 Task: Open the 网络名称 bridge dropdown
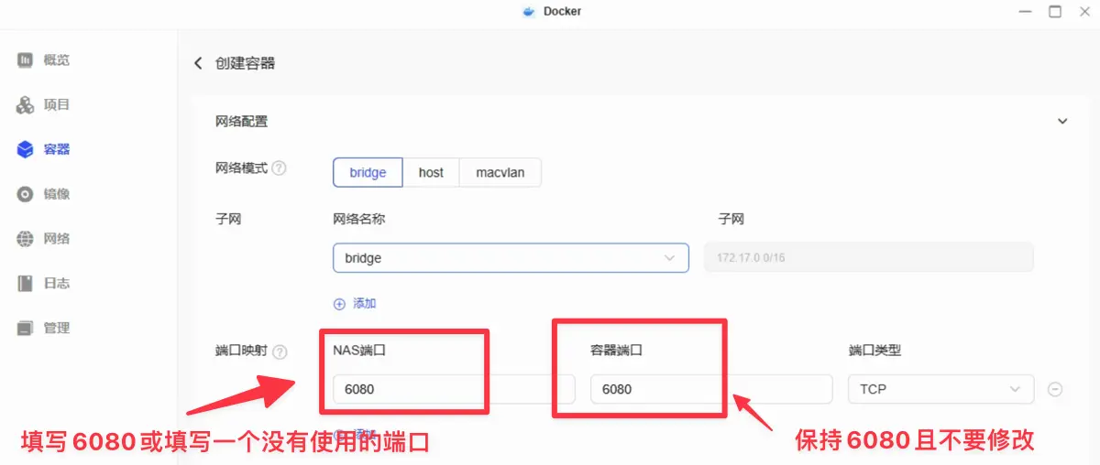(511, 258)
